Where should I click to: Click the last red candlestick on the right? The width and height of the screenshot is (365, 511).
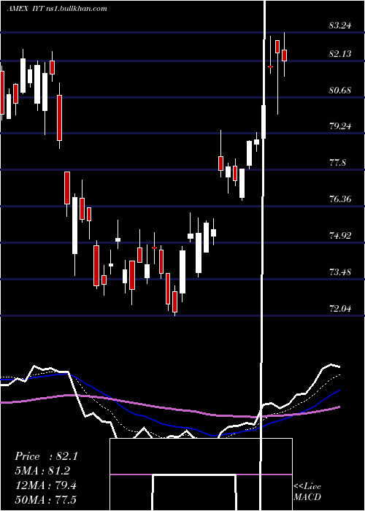point(284,55)
